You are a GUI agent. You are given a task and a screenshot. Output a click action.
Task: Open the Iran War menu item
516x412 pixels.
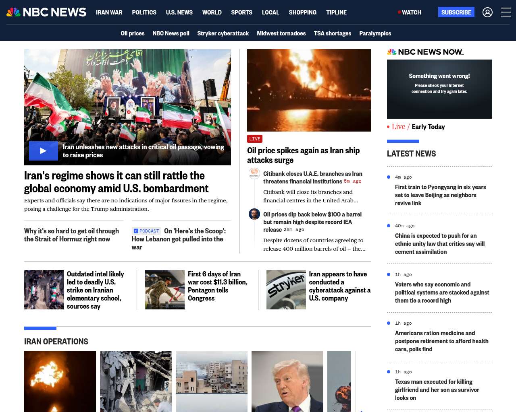pos(109,12)
